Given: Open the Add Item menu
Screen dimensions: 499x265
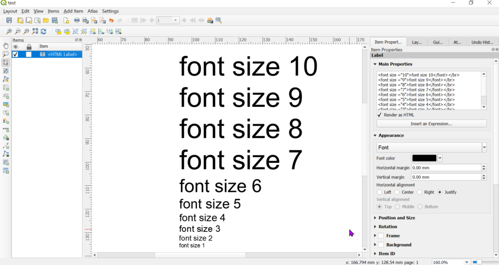Looking at the screenshot, I should [x=73, y=11].
